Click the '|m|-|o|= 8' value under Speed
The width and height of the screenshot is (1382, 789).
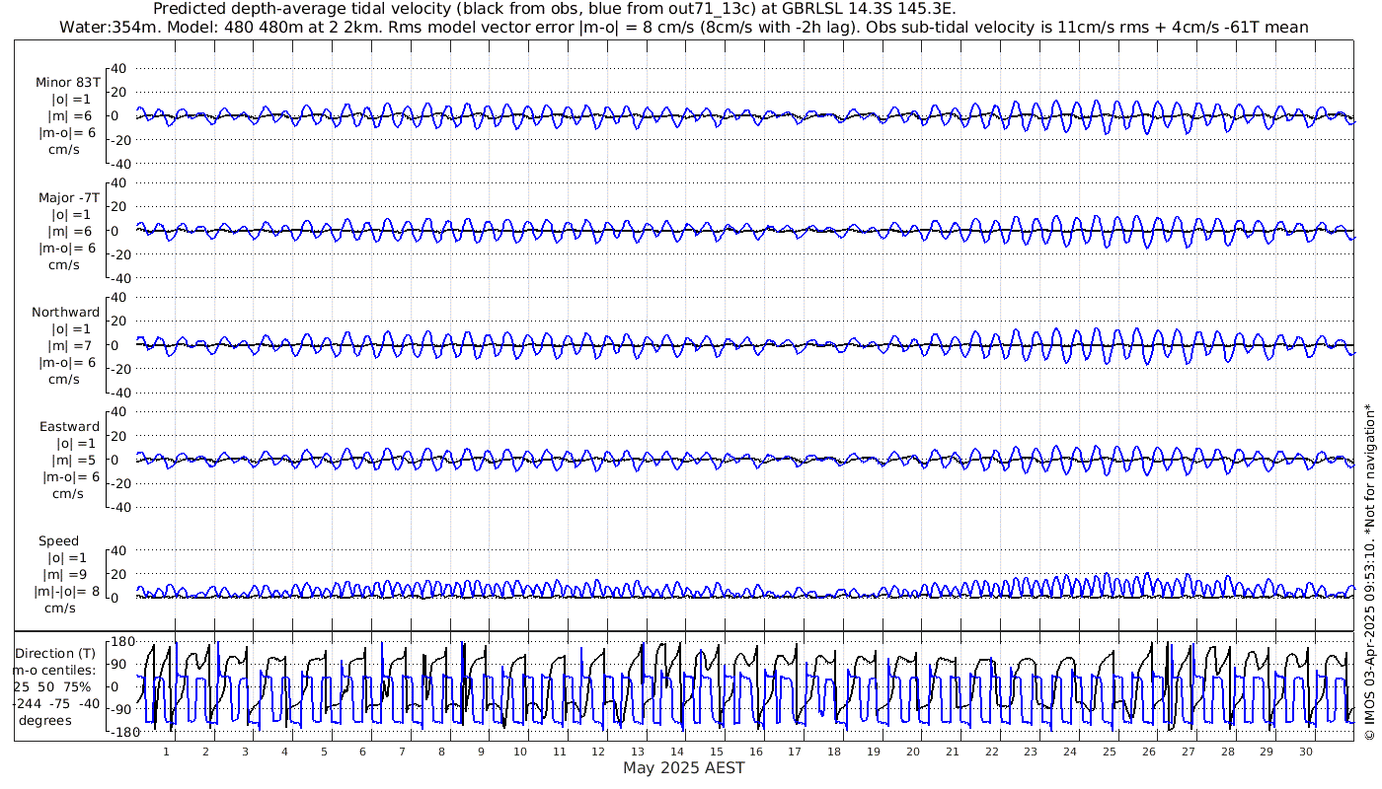(x=67, y=592)
